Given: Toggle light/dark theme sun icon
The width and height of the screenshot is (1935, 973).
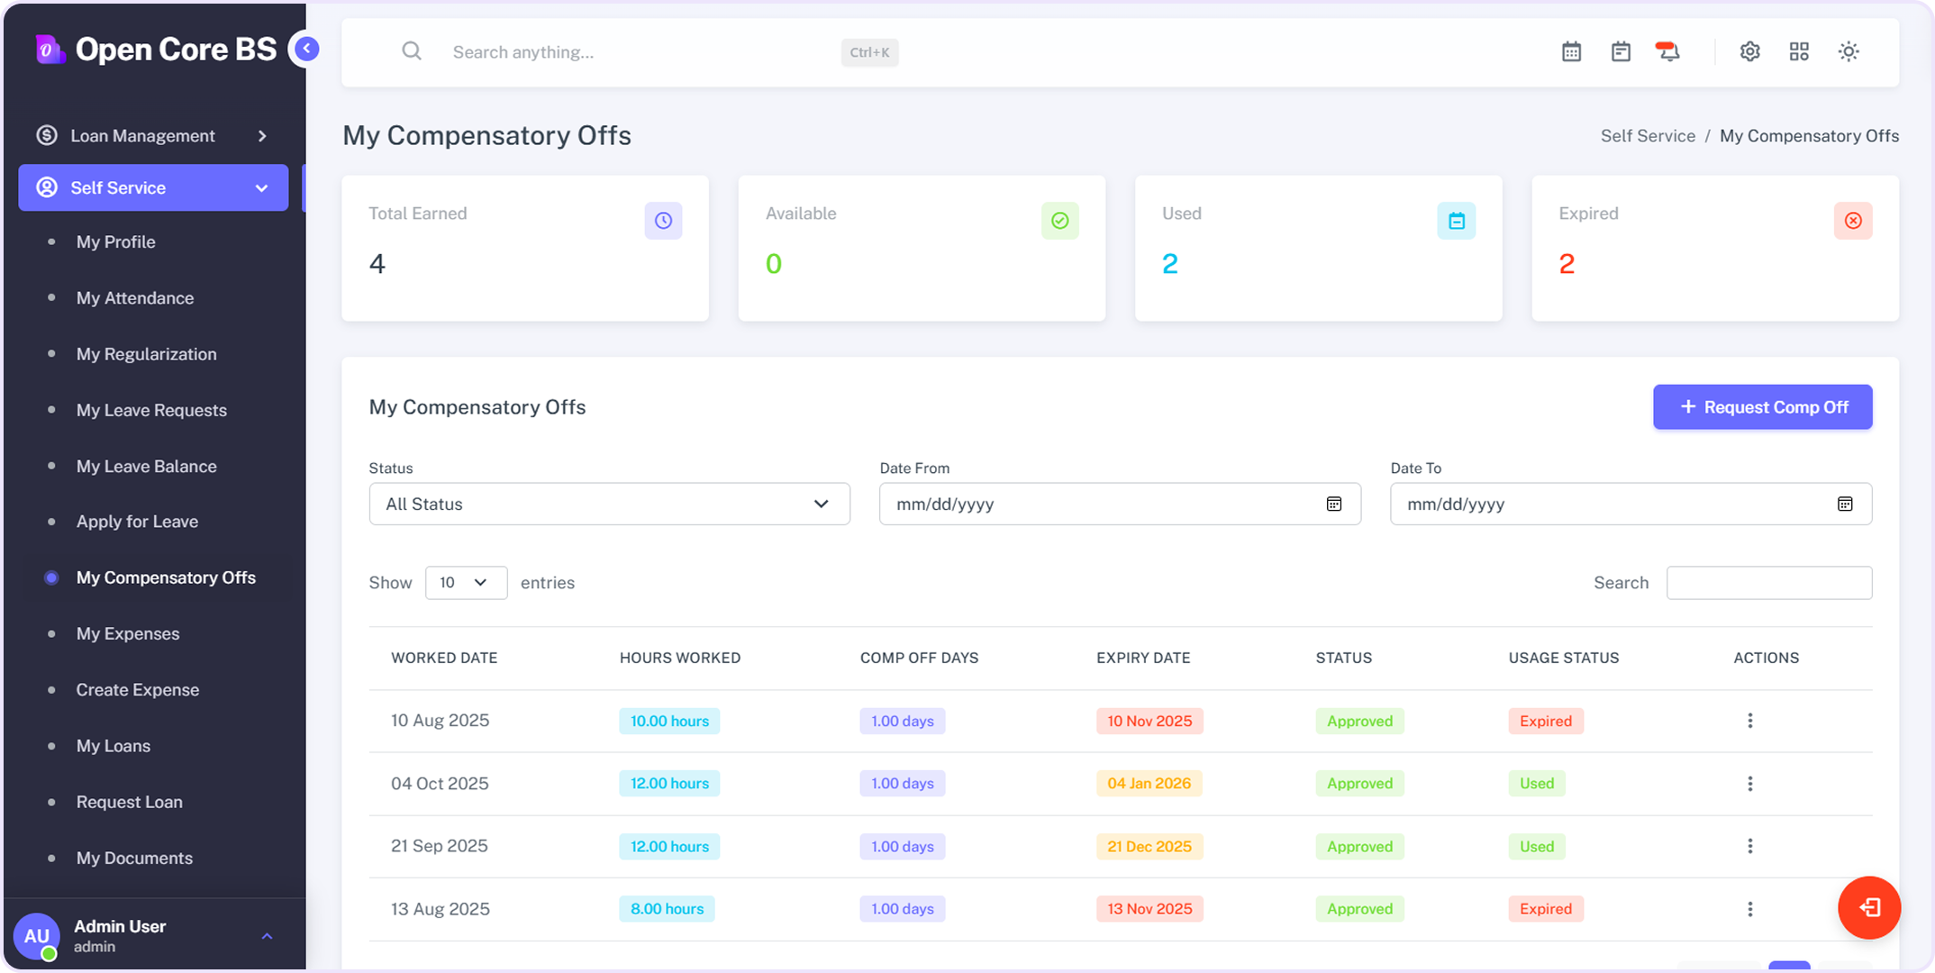Looking at the screenshot, I should coord(1849,52).
